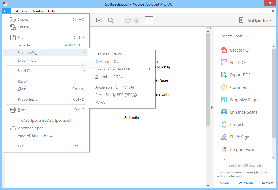The height and width of the screenshot is (190, 278).
Task: Click View All Recent Files...
Action: pyautogui.click(x=46, y=135)
